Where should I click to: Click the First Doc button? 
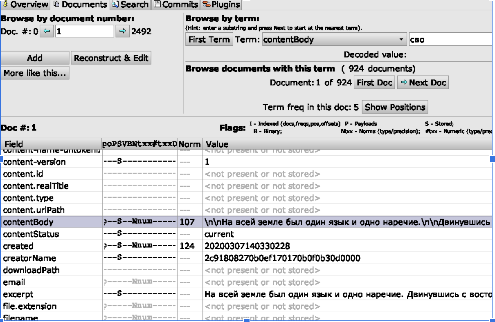click(374, 83)
